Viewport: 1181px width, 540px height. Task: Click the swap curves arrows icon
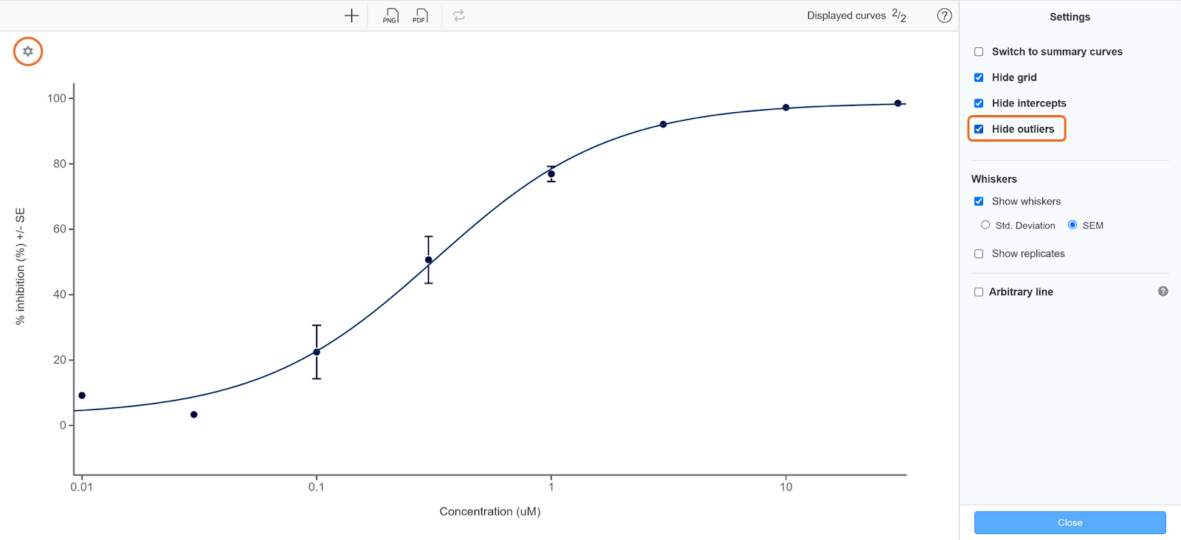point(458,15)
